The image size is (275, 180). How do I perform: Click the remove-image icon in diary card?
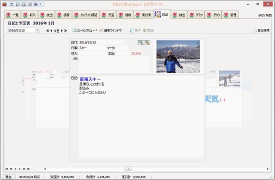[146, 42]
